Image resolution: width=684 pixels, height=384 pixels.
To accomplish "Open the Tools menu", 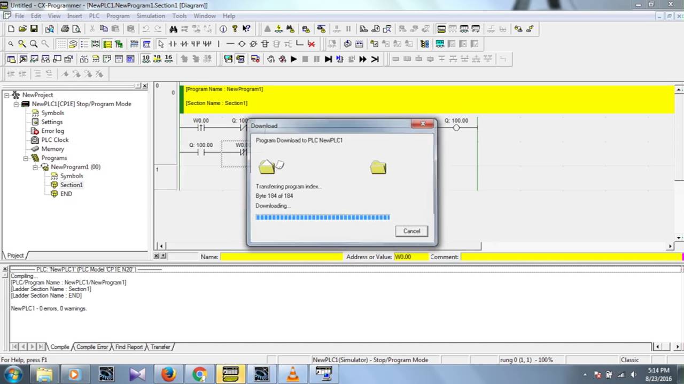I will tap(180, 16).
